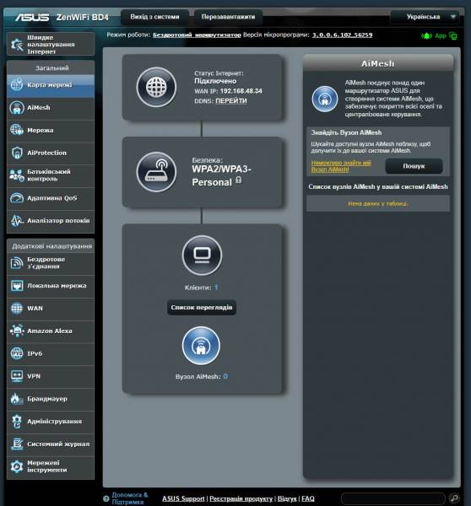The height and width of the screenshot is (506, 471).
Task: Click Пошук button to find AiMesh nodes
Action: (414, 166)
